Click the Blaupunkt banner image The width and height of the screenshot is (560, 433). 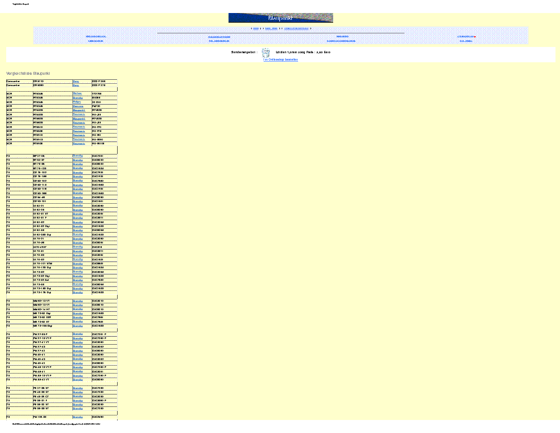pyautogui.click(x=281, y=18)
